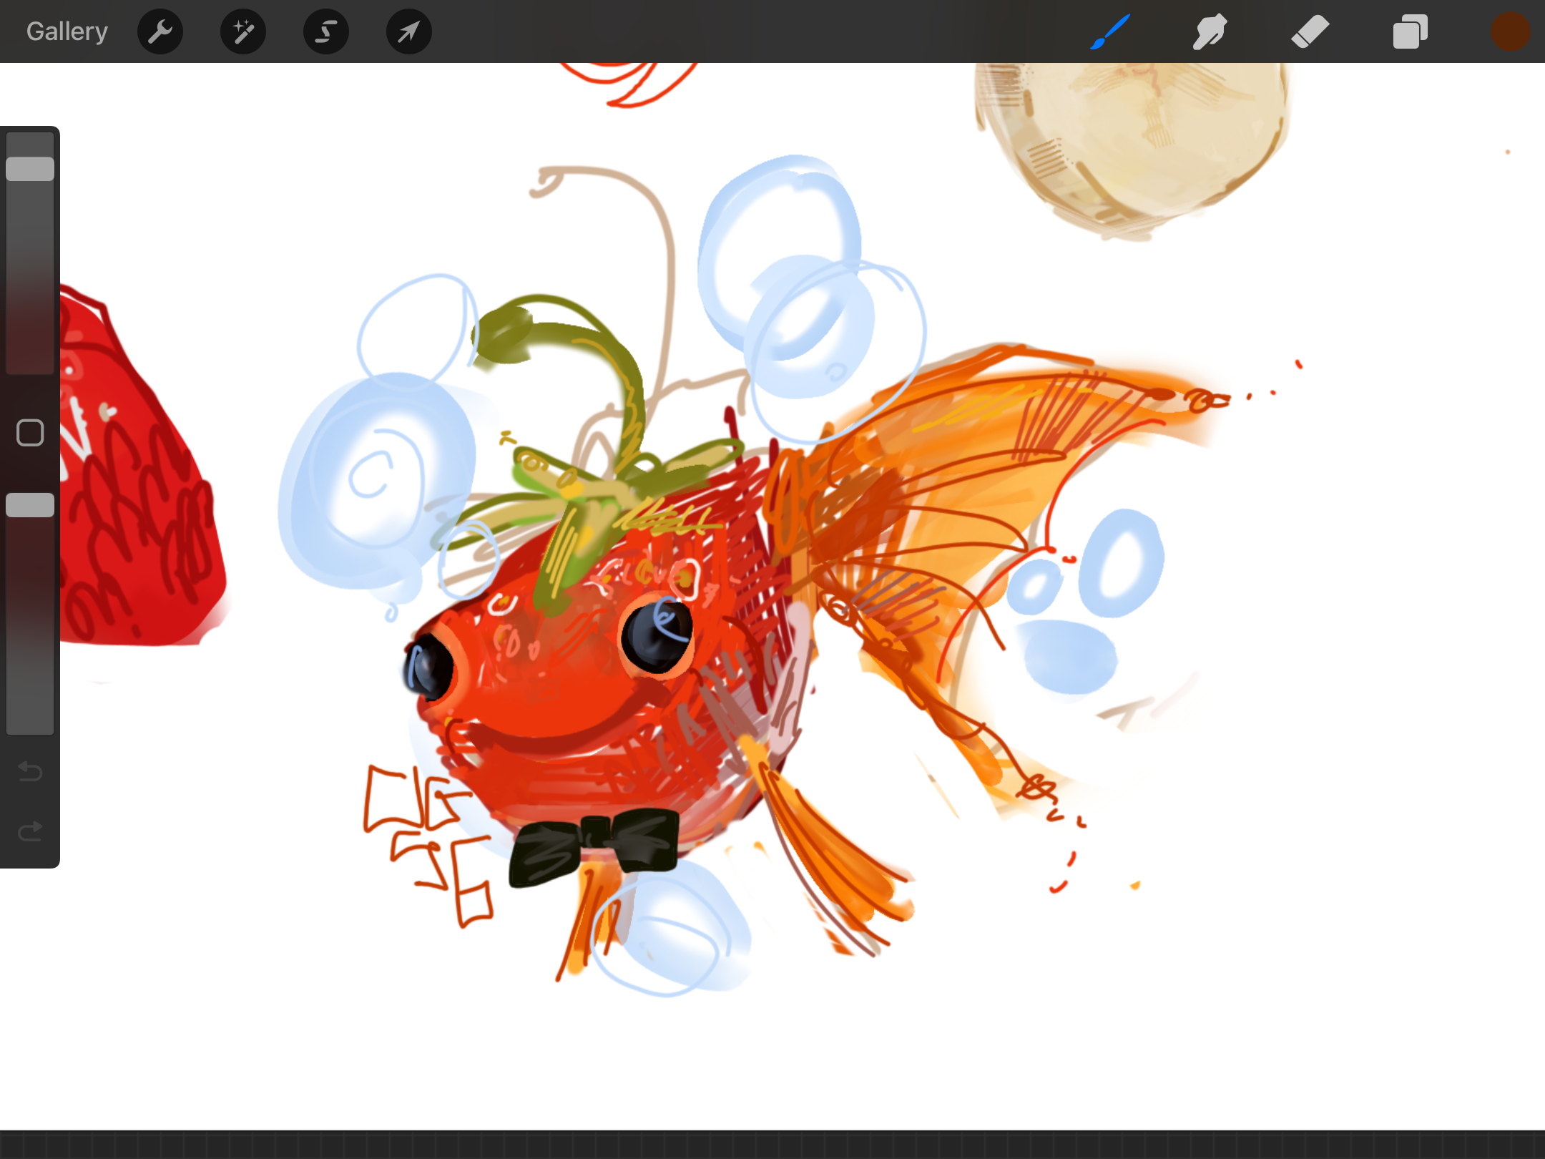Select the Paint brush tool
1545x1159 pixels.
pos(1110,31)
